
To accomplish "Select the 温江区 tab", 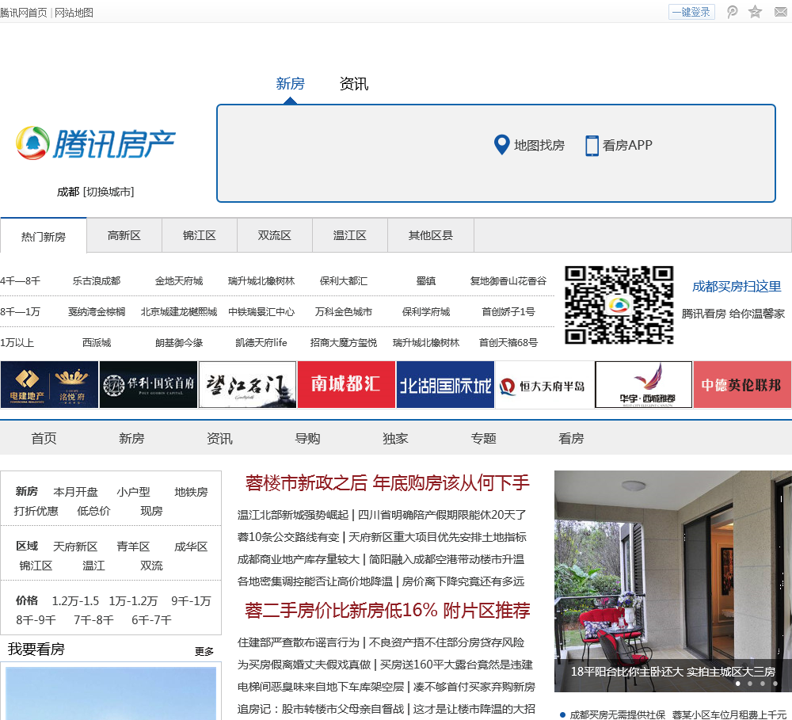I will pyautogui.click(x=350, y=235).
